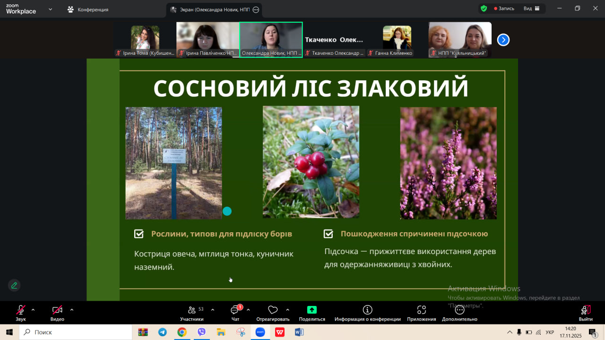
Task: Open the Chat panel
Action: click(x=235, y=313)
